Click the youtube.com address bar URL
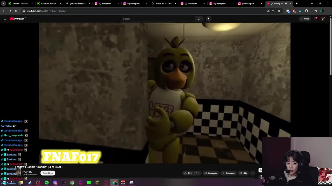The image size is (332, 186). (46, 11)
